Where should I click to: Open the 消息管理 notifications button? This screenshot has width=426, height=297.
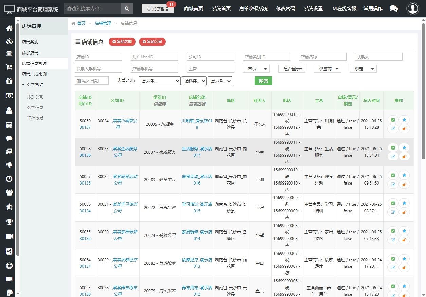pyautogui.click(x=158, y=9)
